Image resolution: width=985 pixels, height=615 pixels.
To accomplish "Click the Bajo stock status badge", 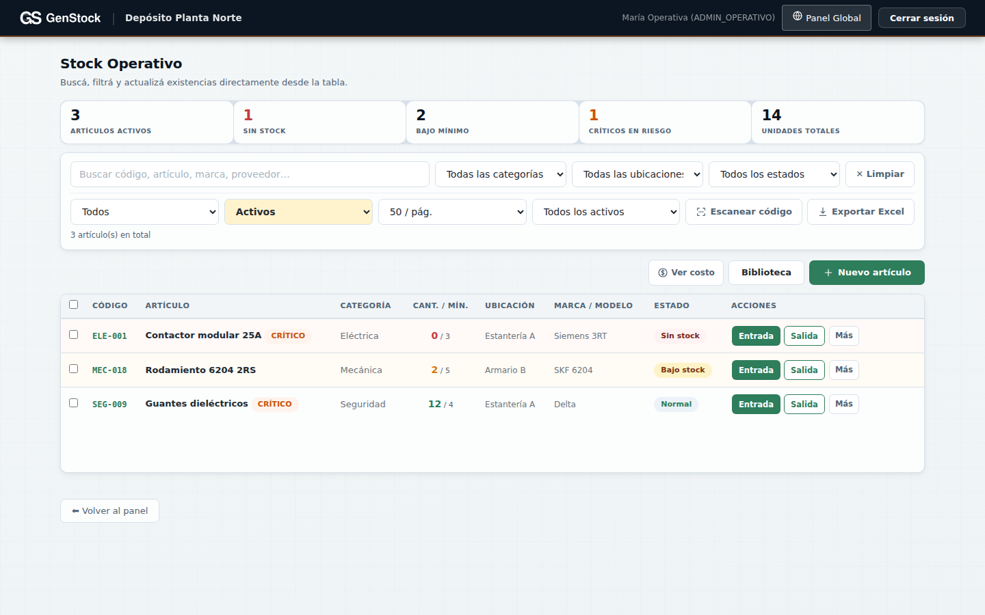I will coord(683,370).
